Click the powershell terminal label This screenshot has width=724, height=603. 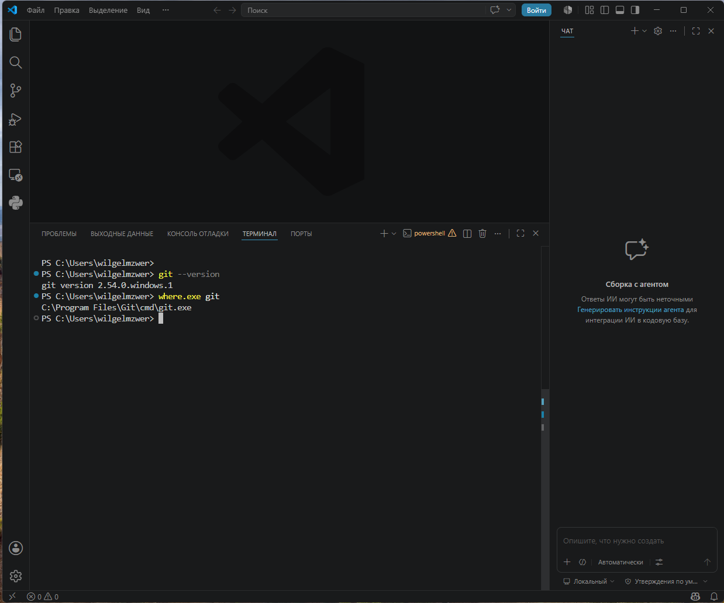click(x=429, y=233)
